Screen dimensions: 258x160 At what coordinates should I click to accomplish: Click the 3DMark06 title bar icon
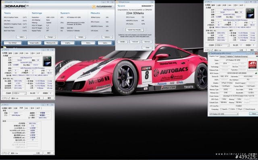2,2
